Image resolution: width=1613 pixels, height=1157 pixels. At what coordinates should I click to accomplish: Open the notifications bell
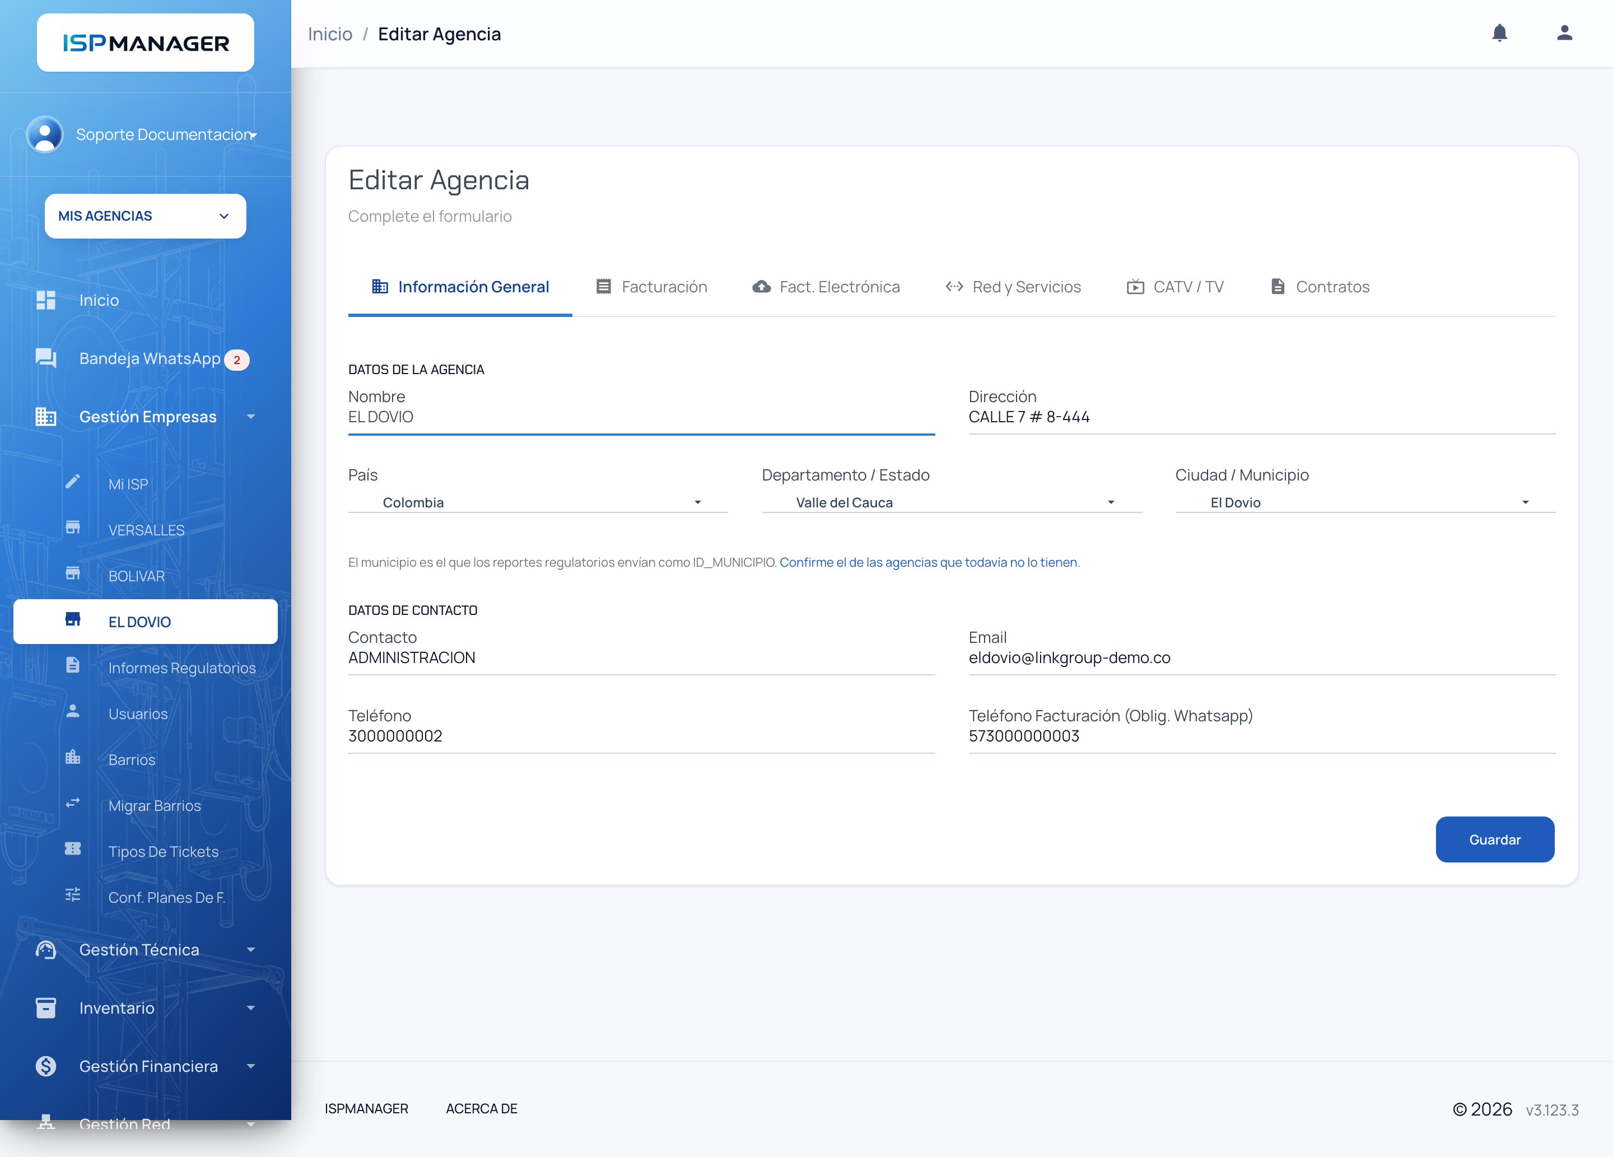[x=1499, y=34]
